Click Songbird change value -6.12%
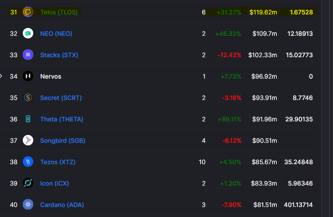 (231, 141)
